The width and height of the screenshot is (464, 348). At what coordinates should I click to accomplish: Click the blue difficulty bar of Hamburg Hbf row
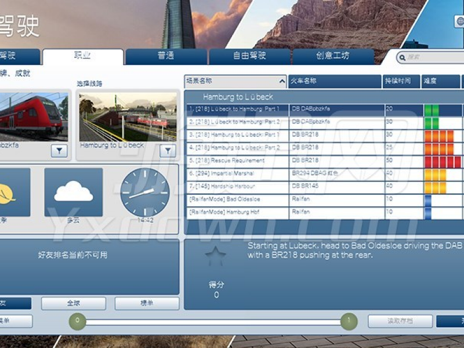(x=428, y=213)
